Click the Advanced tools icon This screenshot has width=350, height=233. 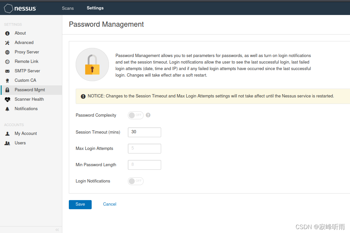(8, 43)
